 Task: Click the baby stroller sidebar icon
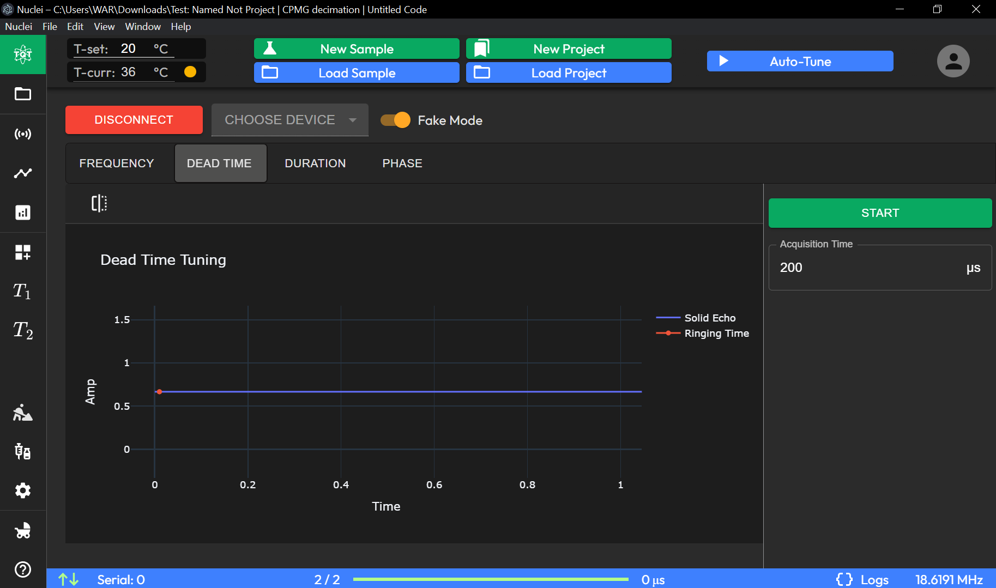[23, 530]
